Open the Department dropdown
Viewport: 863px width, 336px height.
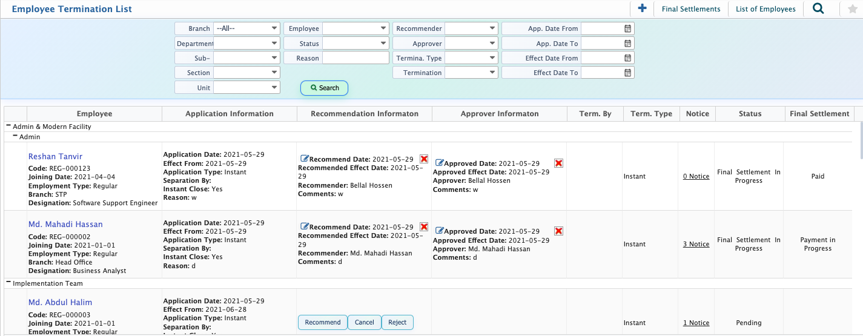tap(246, 44)
